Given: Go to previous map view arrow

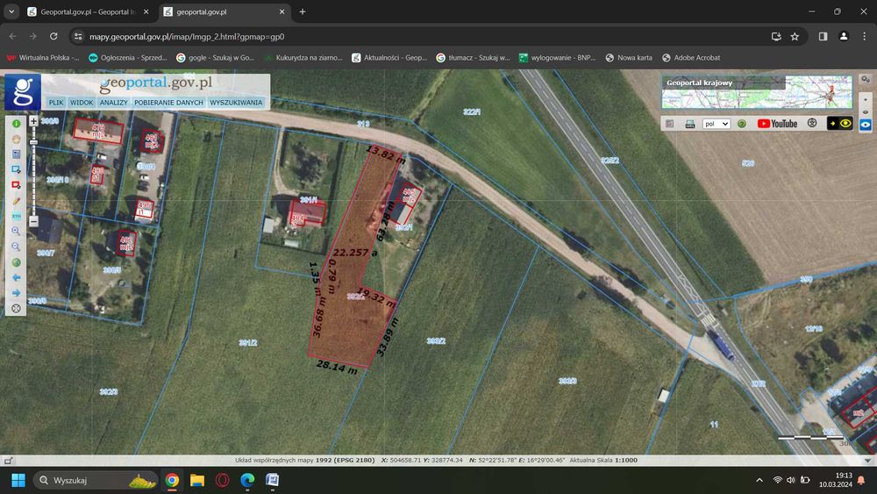Looking at the screenshot, I should point(16,277).
